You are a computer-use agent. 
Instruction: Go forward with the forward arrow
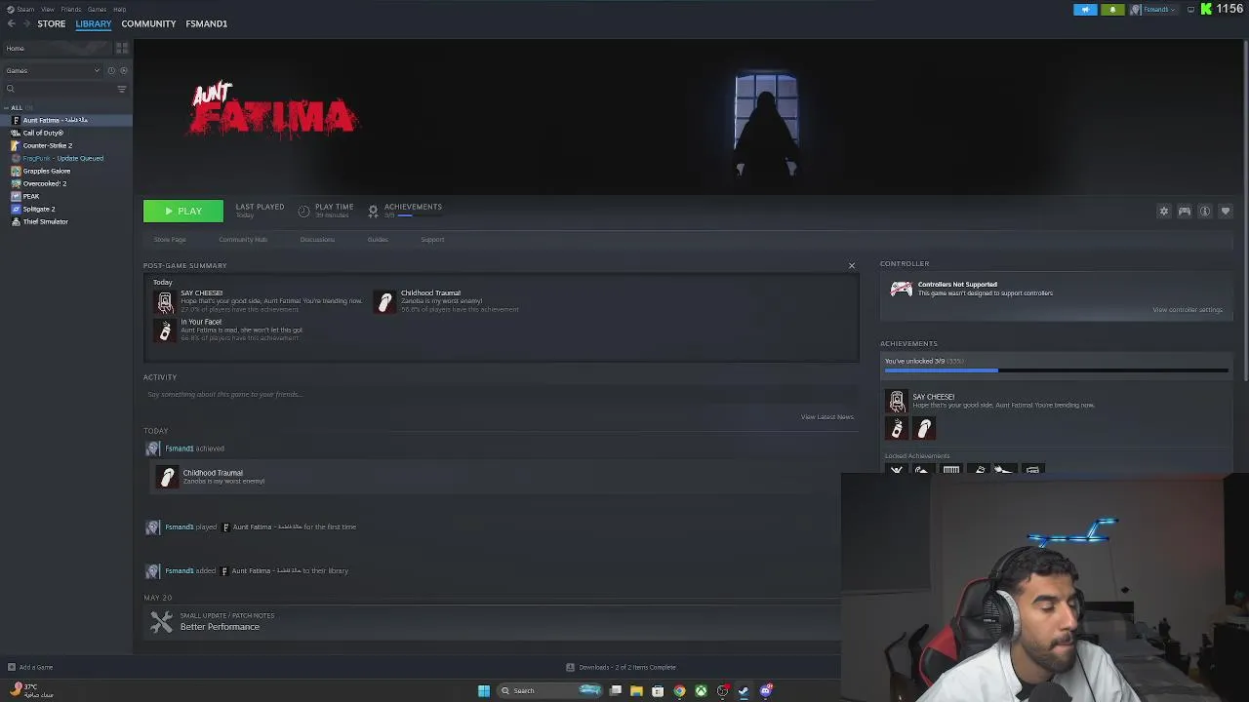click(25, 23)
